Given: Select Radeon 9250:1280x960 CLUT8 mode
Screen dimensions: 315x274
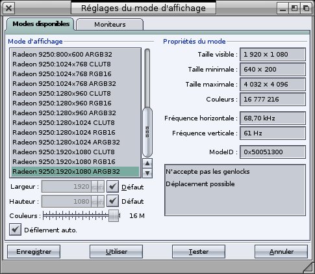Looking at the screenshot, I should [x=75, y=93].
